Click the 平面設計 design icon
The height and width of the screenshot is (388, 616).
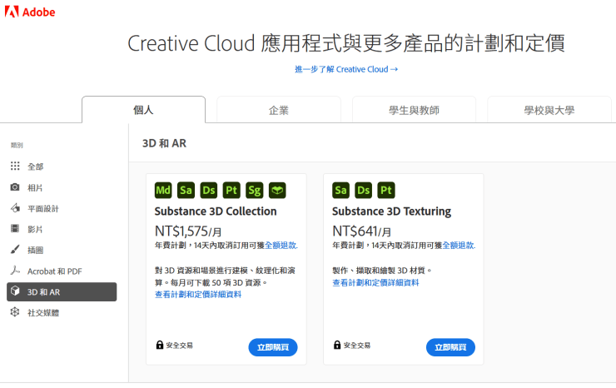click(x=15, y=208)
